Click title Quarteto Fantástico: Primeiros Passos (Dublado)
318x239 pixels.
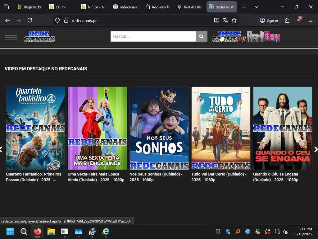(34, 177)
